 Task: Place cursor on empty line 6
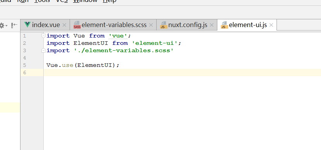(182, 73)
